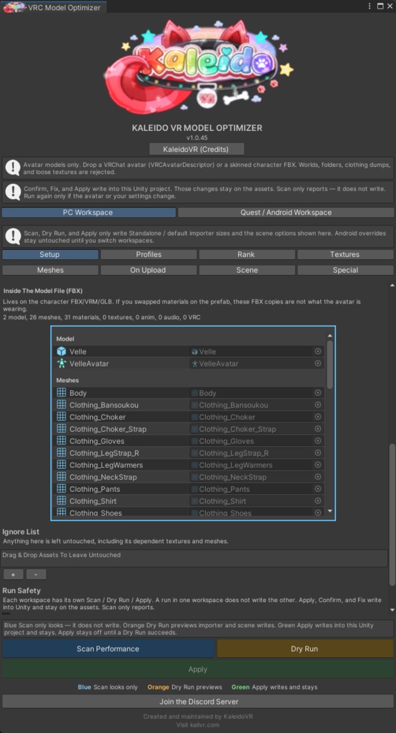The width and height of the screenshot is (396, 733).
Task: Open object picker for Clothing_Gloves
Action: tap(318, 441)
